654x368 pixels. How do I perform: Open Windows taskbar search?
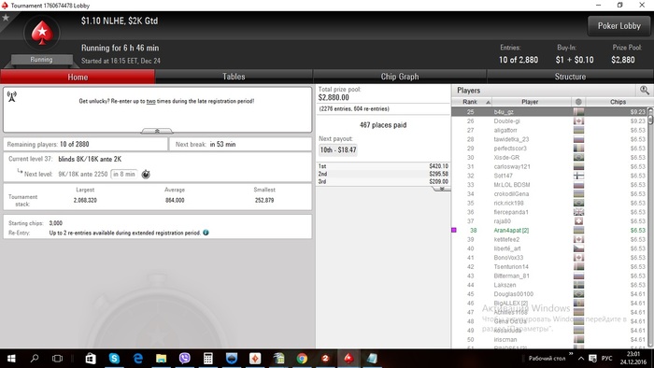pyautogui.click(x=35, y=358)
